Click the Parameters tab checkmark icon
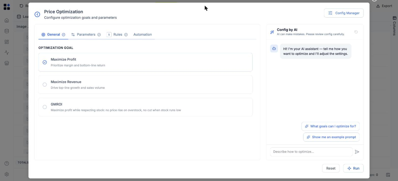The height and width of the screenshot is (181, 398). (99, 34)
